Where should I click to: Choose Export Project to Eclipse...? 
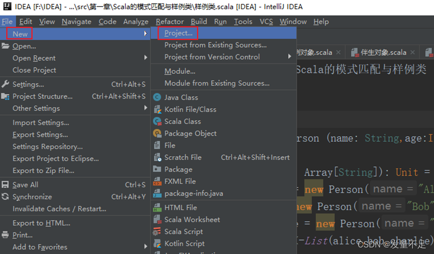click(75, 158)
